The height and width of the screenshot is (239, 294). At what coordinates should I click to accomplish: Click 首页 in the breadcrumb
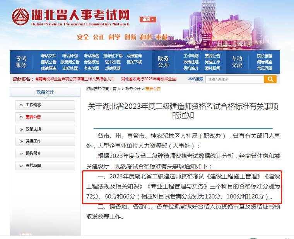pos(116,89)
